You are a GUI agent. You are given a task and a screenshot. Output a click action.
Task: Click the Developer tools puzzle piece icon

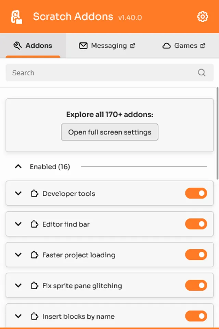pyautogui.click(x=34, y=194)
